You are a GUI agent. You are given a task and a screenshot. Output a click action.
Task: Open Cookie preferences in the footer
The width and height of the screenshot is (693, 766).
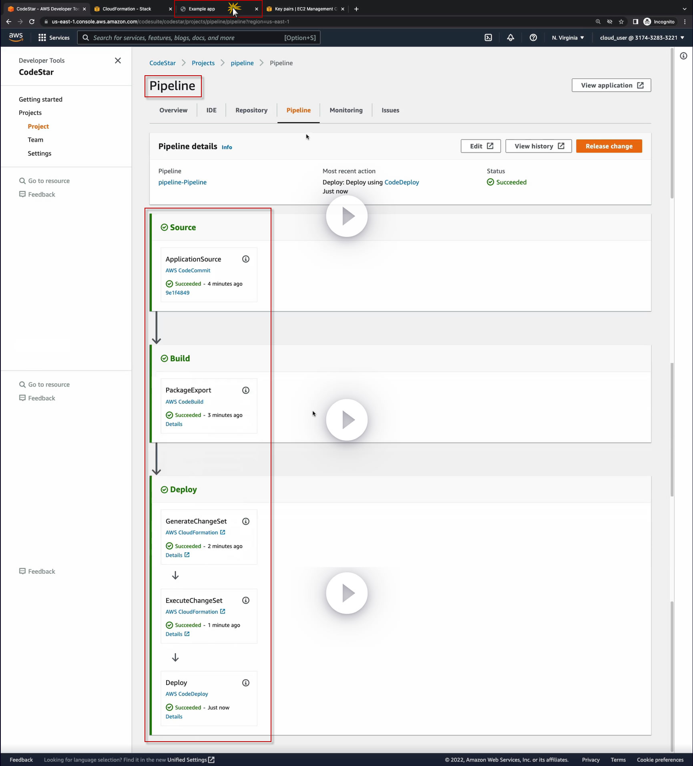(x=660, y=760)
